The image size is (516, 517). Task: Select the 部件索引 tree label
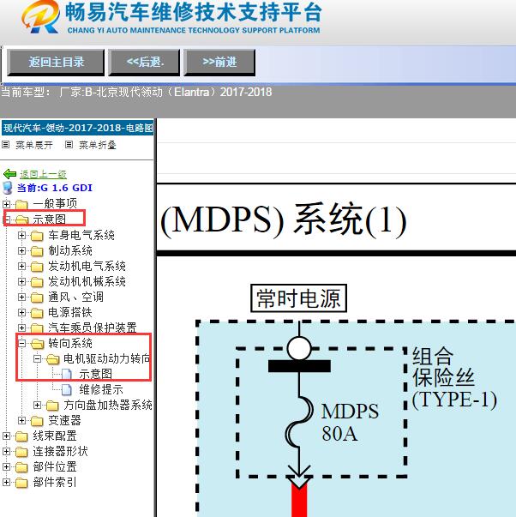[x=55, y=483]
